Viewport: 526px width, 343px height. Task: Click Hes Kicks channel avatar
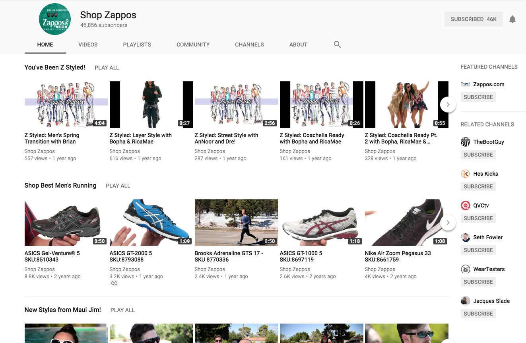click(465, 174)
